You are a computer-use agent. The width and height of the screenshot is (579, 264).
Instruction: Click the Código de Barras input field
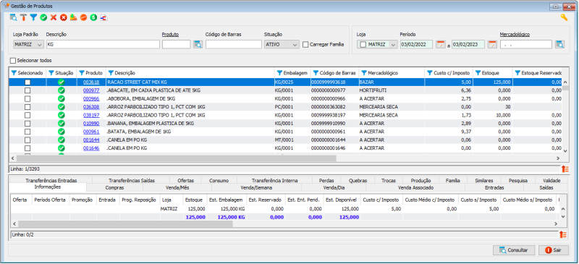click(x=233, y=44)
